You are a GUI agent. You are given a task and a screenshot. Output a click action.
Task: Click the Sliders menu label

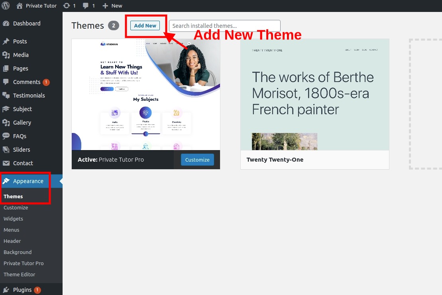22,150
